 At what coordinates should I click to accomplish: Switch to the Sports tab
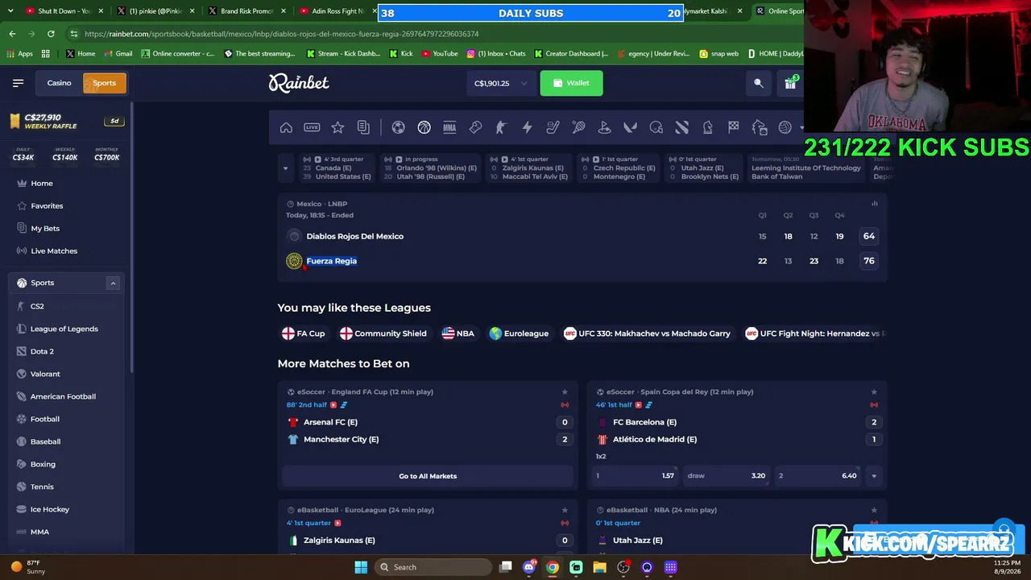click(104, 83)
